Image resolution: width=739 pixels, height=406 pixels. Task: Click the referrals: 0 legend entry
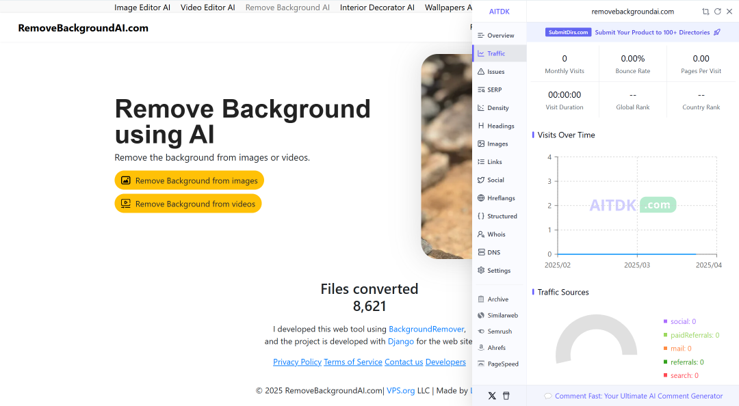[x=684, y=362]
